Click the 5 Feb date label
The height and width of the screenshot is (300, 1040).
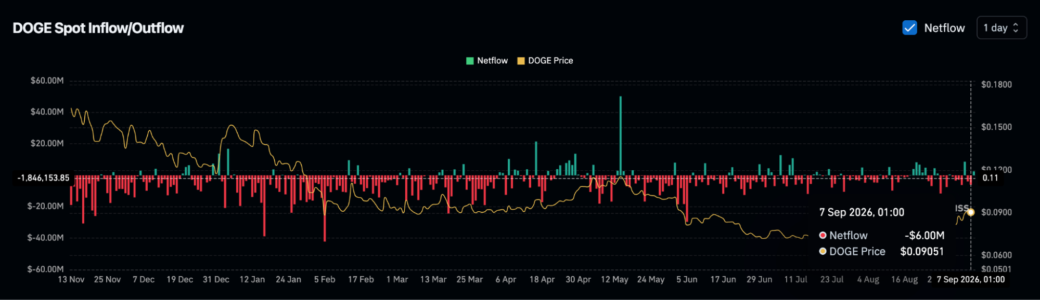[x=325, y=280]
